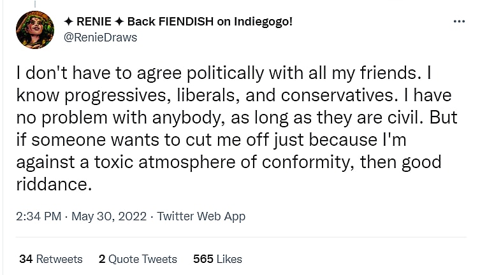
Task: Click RenieDraws' profile avatar picture
Action: [35, 29]
